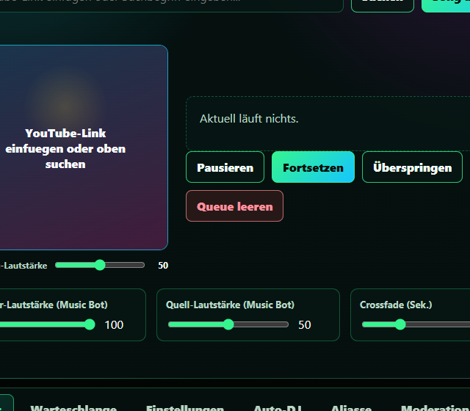Click the YouTube-Link placeholder thumbnail
The width and height of the screenshot is (470, 411).
tap(84, 148)
